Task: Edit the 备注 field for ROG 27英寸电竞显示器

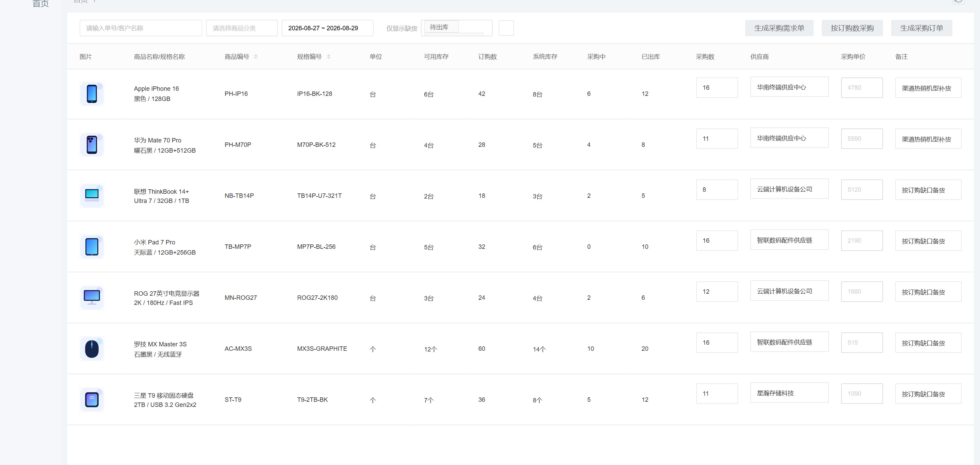Action: point(928,292)
